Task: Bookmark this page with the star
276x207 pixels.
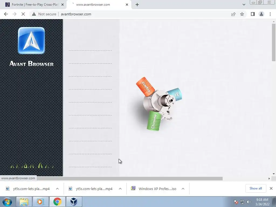Action: pyautogui.click(x=242, y=14)
